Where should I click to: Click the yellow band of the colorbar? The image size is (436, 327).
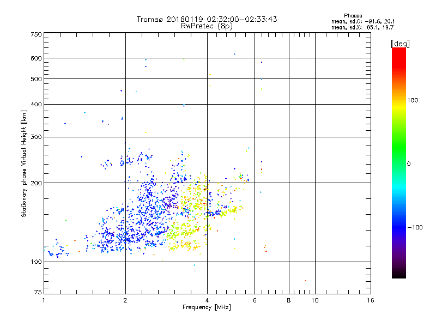coord(399,107)
